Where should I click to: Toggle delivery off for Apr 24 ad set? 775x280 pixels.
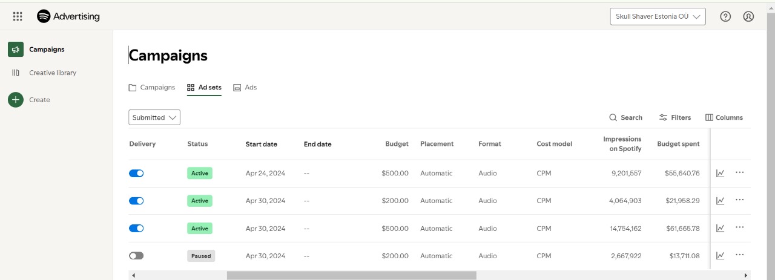(x=136, y=174)
